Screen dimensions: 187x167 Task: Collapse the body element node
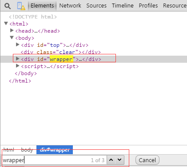tap(12, 38)
